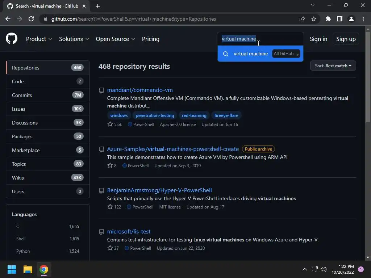Image resolution: width=371 pixels, height=278 pixels.
Task: Click the share page icon in address bar
Action: click(302, 19)
